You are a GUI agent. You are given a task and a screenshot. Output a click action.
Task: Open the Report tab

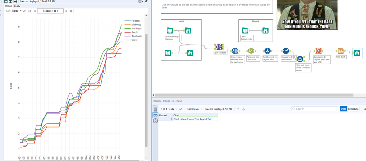(x=8, y=6)
